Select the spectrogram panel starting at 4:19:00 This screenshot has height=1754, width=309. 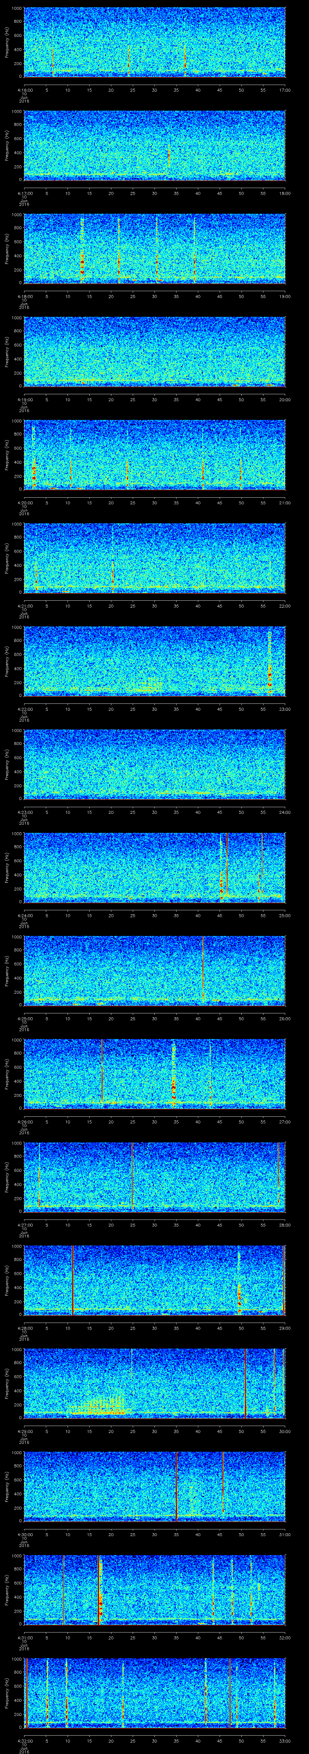[x=154, y=351]
